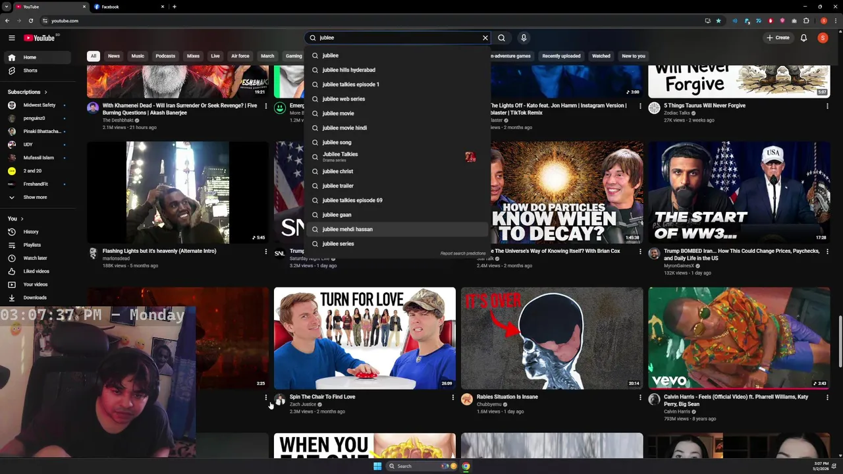Viewport: 843px width, 474px height.
Task: Select the Live filter chip
Action: coord(215,56)
